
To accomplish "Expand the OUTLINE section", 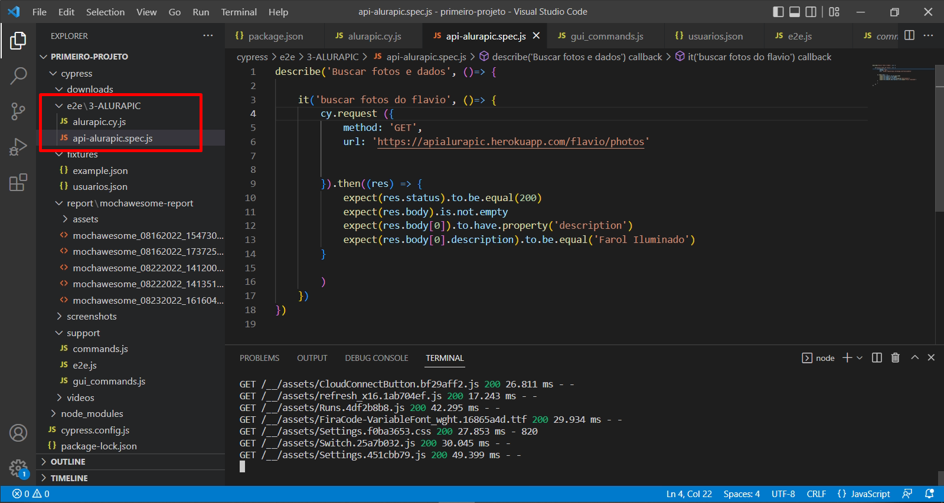I will (130, 462).
